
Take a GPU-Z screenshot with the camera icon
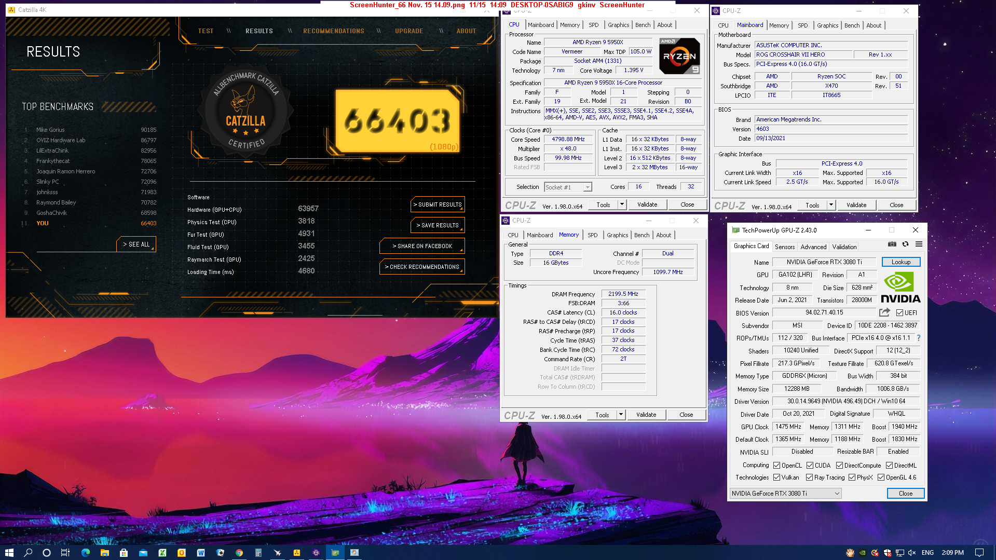892,244
